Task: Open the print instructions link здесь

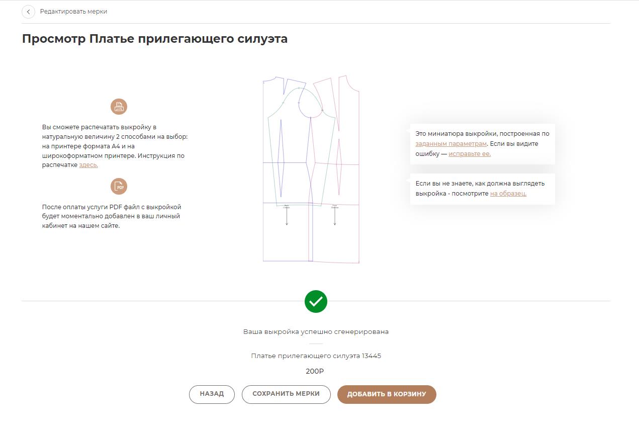Action: (x=88, y=165)
